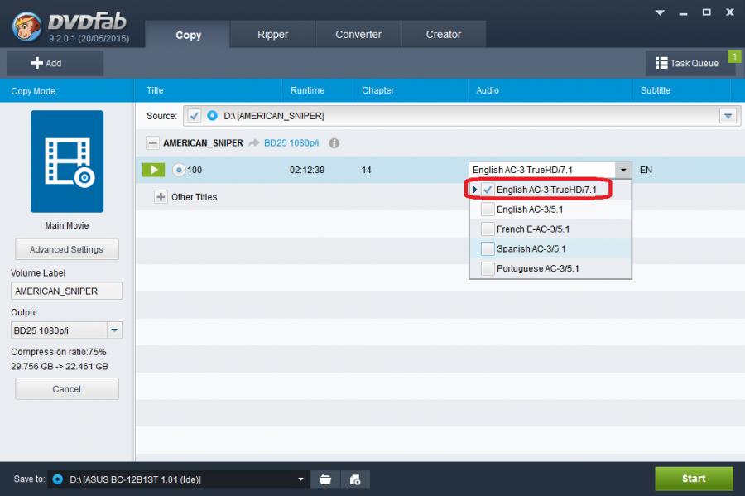
Task: Switch to the Converter tab
Action: tap(358, 34)
